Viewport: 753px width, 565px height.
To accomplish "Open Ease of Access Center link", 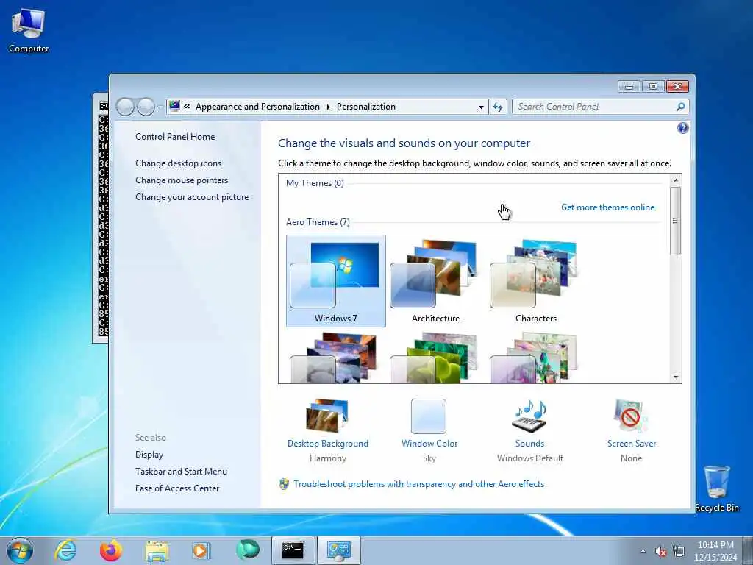I will 177,488.
